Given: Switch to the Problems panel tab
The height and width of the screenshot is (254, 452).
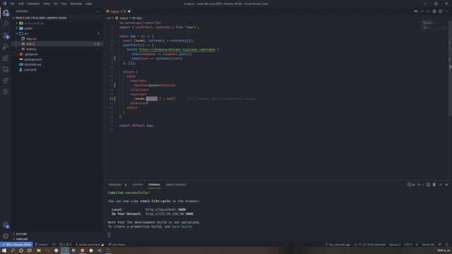Looking at the screenshot, I should click(x=114, y=185).
